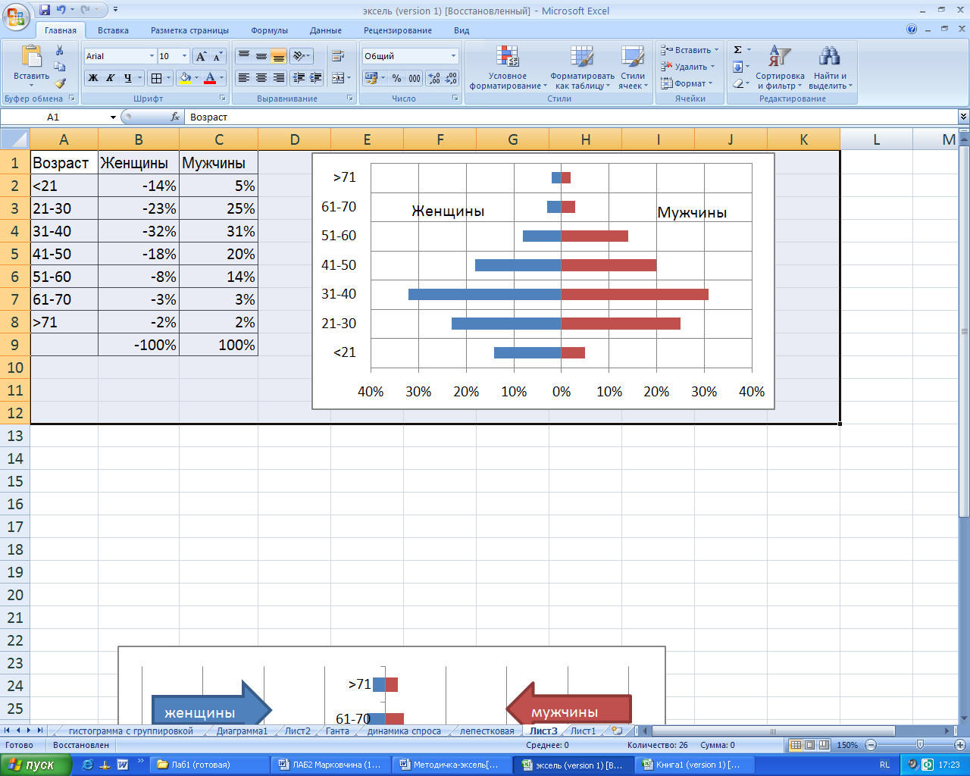Click the formula bar containing Возраст
This screenshot has height=776, width=970.
click(571, 117)
